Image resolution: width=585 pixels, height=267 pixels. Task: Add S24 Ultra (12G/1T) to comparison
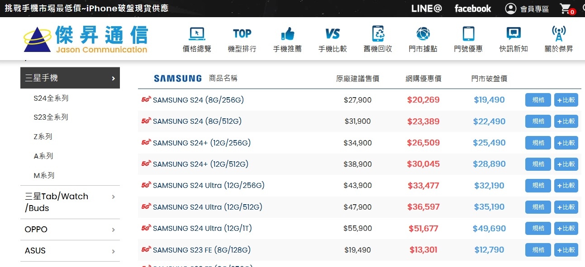tap(566, 228)
